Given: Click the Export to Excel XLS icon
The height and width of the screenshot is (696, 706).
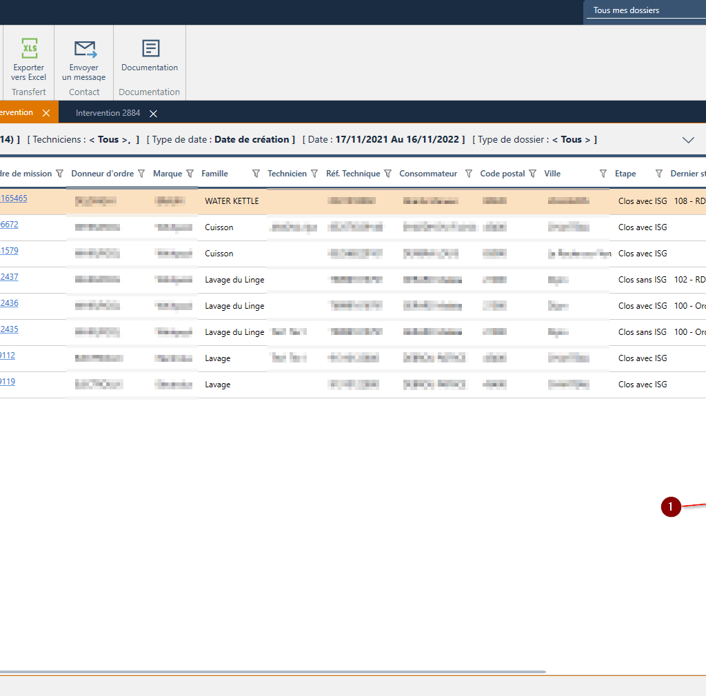Looking at the screenshot, I should 30,49.
